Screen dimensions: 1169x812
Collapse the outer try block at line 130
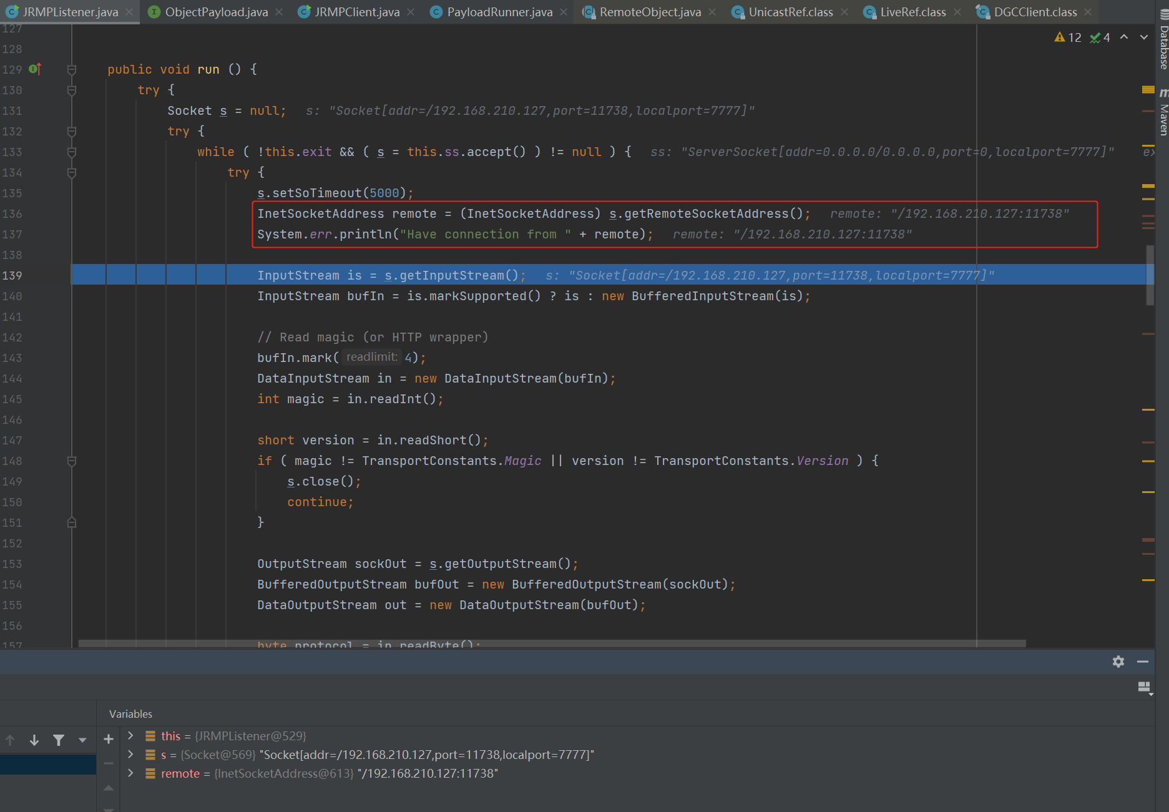(x=72, y=90)
